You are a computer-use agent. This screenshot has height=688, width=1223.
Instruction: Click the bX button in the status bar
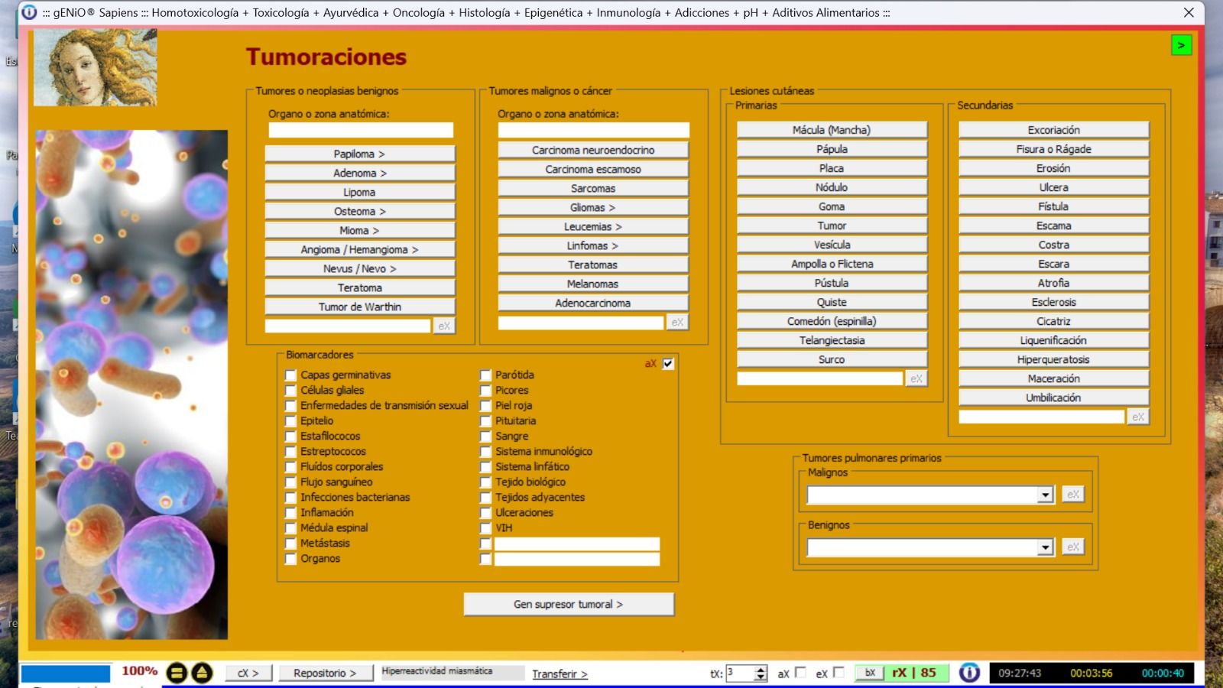pyautogui.click(x=870, y=673)
